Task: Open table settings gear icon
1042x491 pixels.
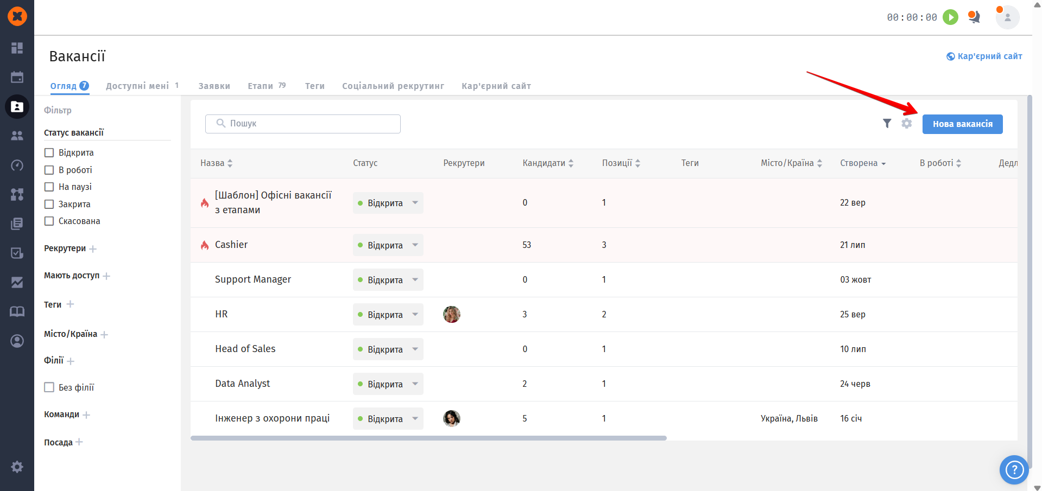Action: pyautogui.click(x=907, y=124)
